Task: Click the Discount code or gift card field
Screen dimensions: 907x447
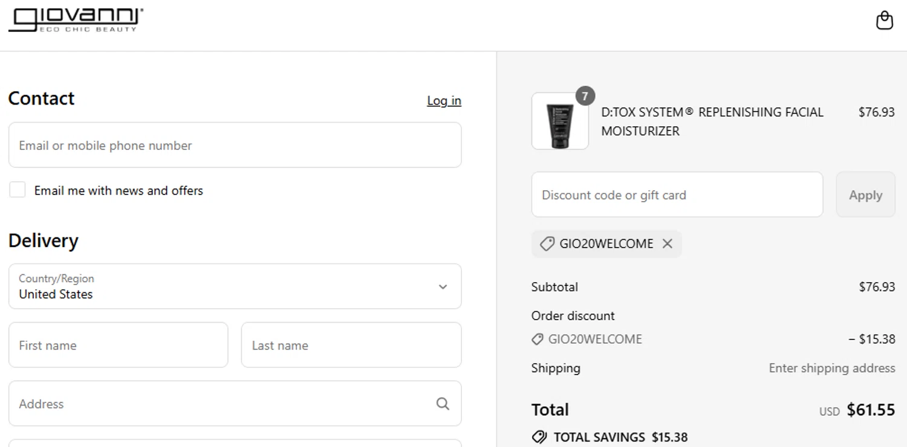Action: [x=677, y=195]
